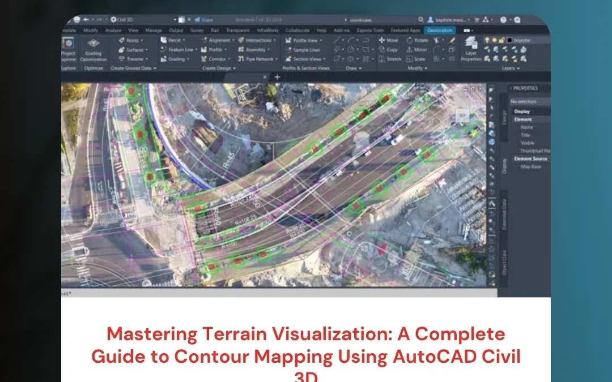The image size is (612, 382).
Task: Switch to the Geolocation ribbon tab
Action: pos(440,30)
